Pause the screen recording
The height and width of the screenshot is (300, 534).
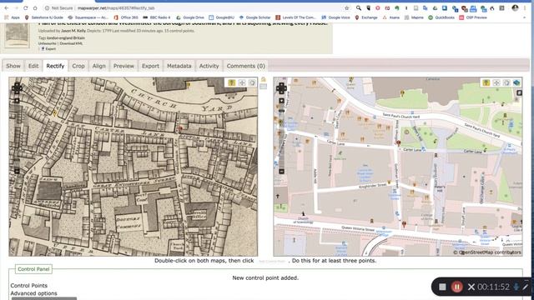[456, 287]
